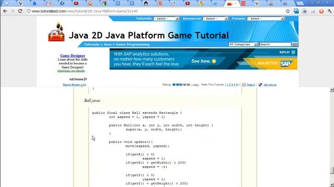Switch to the tab with black-haired character icon
This screenshot has height=187, width=334.
146,4
